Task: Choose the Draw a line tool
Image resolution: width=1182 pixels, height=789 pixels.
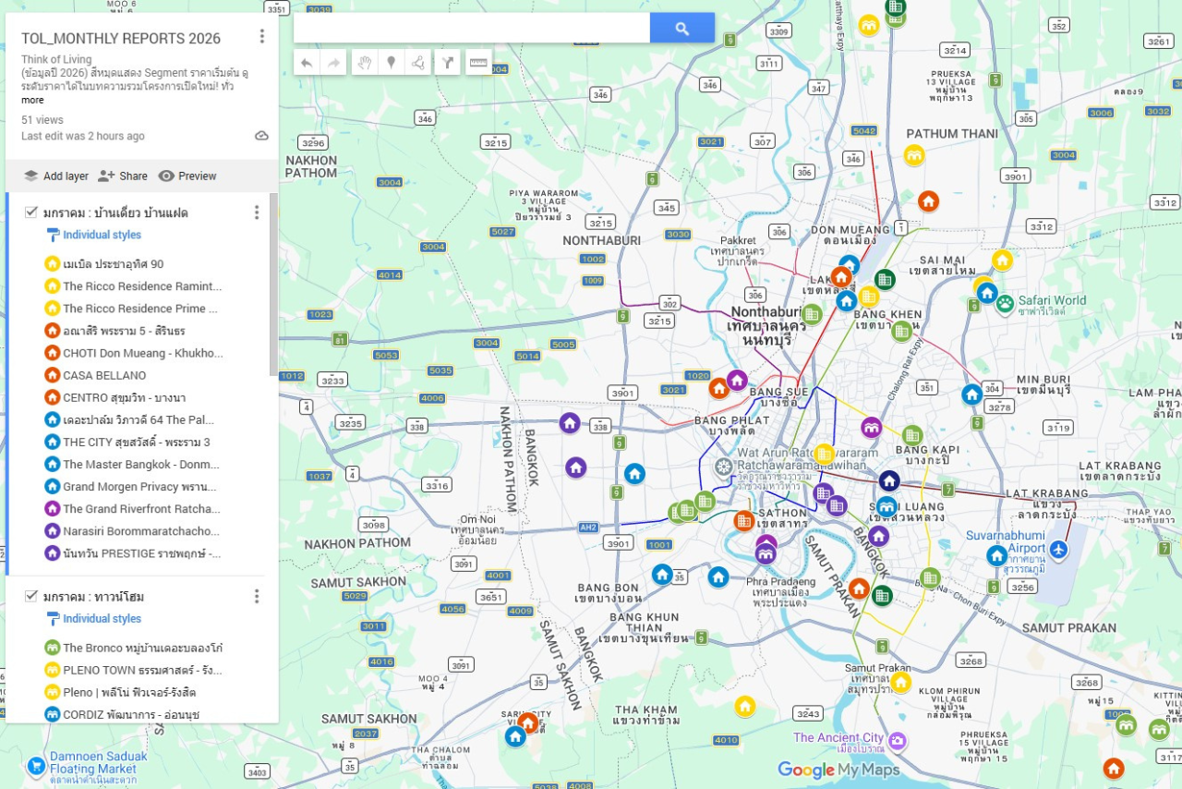Action: (418, 63)
